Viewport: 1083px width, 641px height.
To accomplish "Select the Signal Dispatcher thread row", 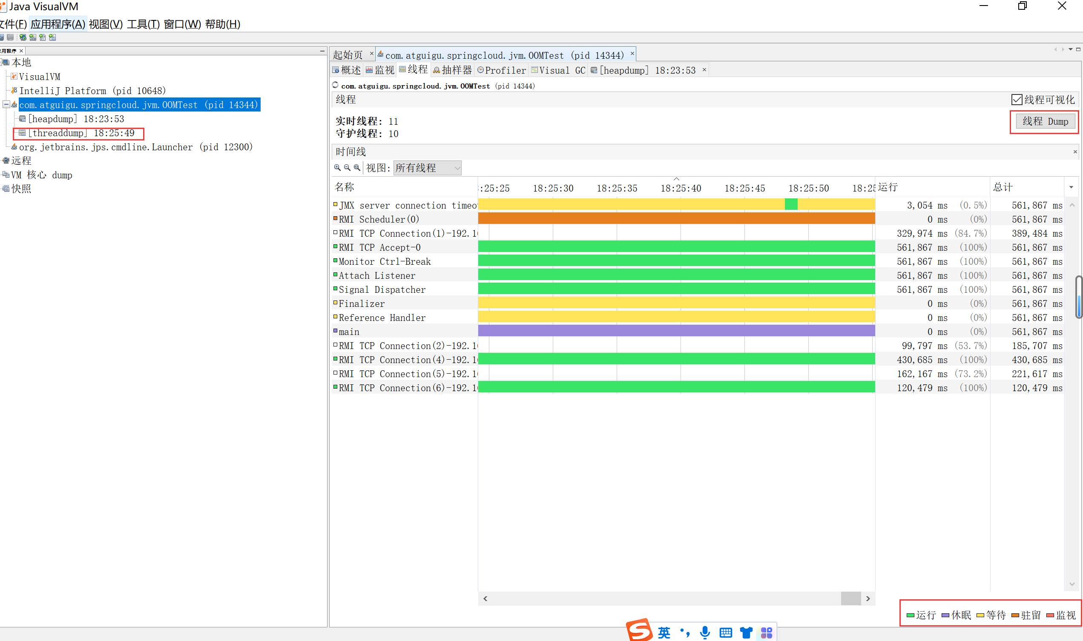I will 697,289.
